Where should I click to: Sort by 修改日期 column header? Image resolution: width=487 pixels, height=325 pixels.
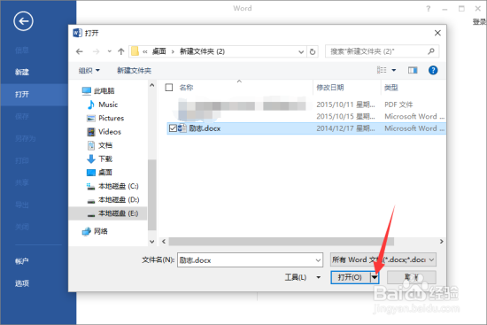click(330, 88)
